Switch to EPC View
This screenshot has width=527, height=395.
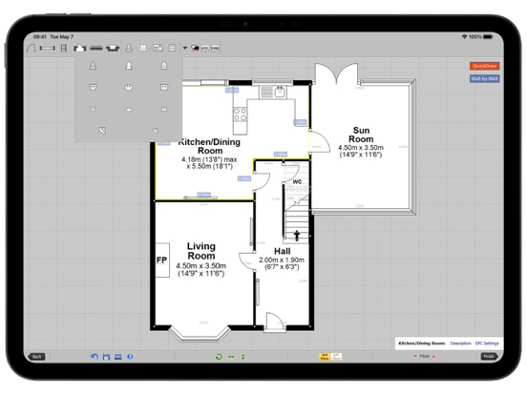point(336,357)
